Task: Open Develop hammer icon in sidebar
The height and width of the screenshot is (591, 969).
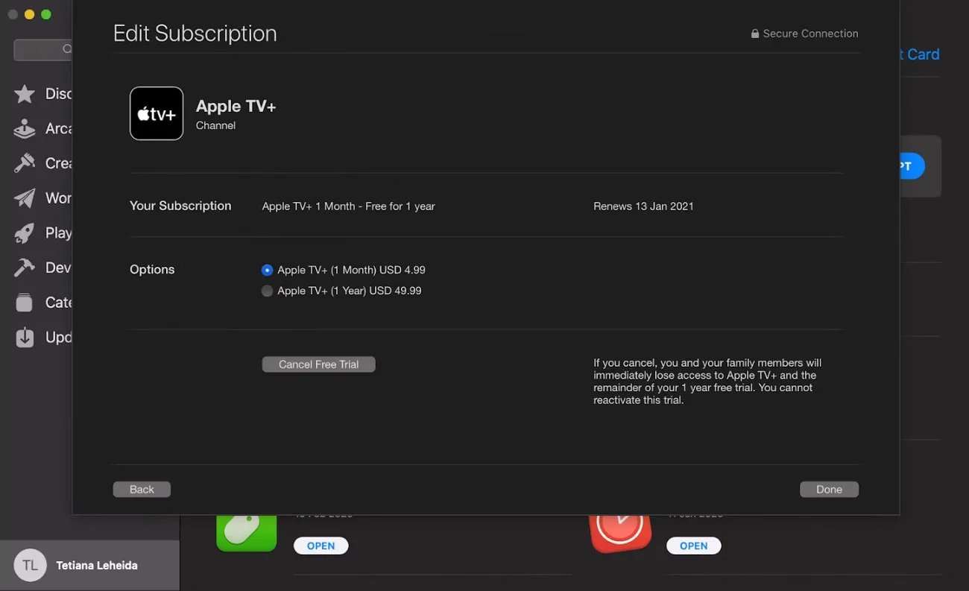Action: point(25,268)
